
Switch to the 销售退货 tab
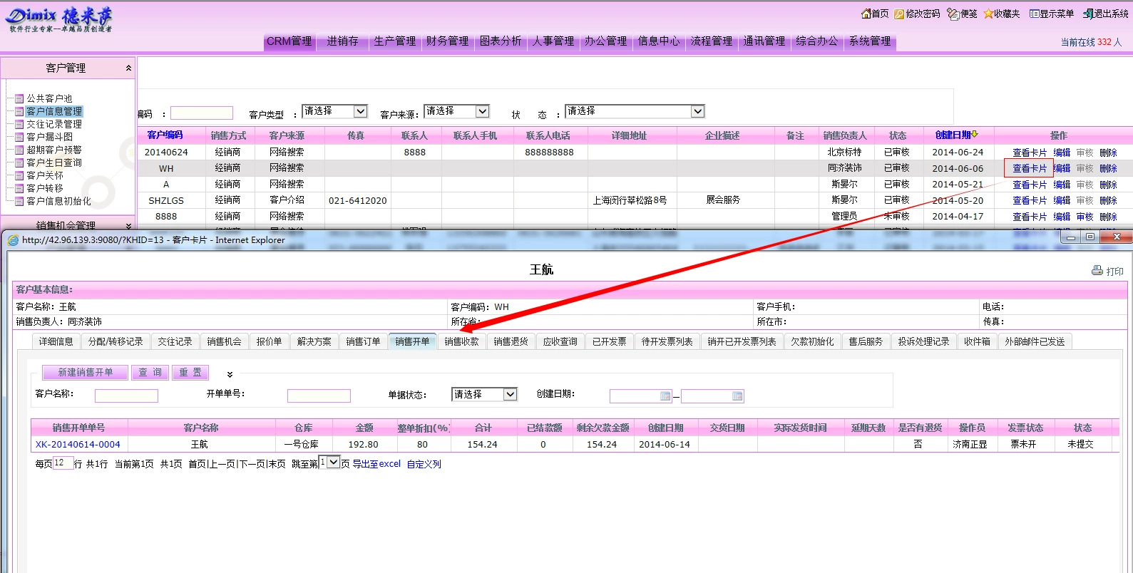(511, 342)
